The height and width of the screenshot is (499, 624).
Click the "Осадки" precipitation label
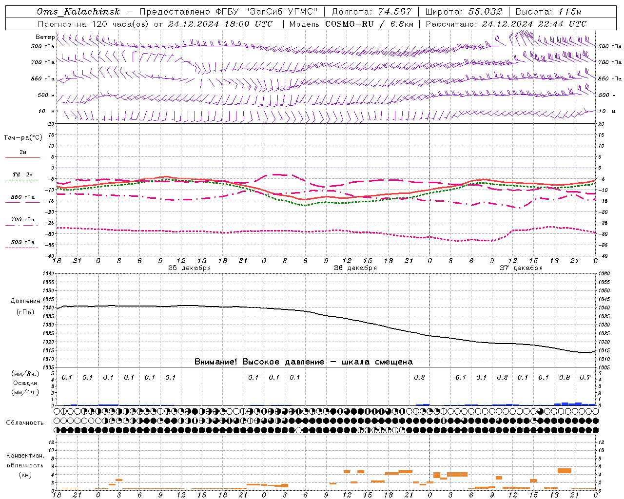(25, 383)
